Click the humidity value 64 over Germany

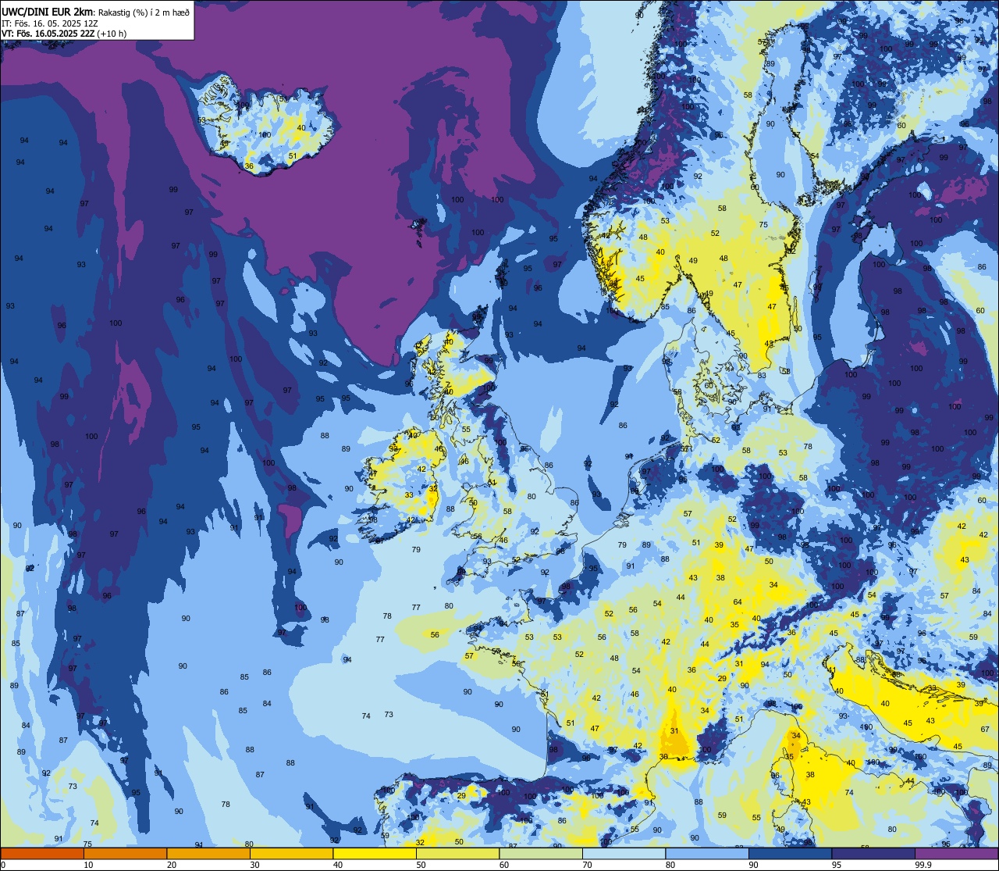pyautogui.click(x=738, y=601)
